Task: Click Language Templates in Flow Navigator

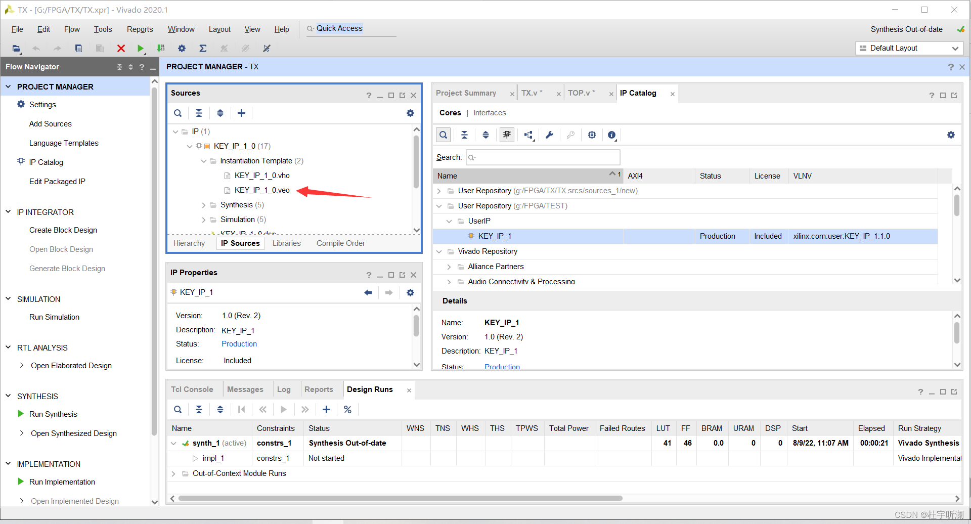Action: (64, 143)
